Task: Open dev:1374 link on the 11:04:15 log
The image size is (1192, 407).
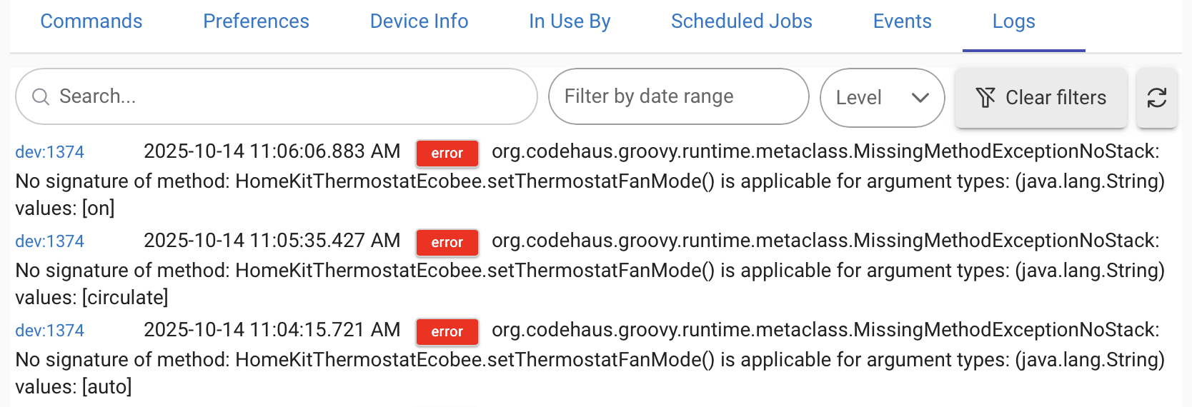Action: tap(50, 331)
